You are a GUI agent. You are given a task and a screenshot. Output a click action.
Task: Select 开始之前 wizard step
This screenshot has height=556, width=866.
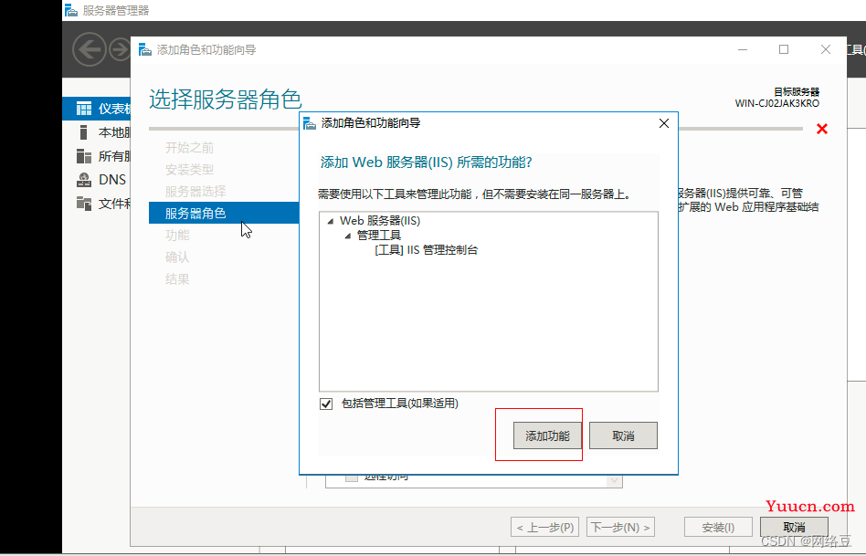tap(189, 148)
